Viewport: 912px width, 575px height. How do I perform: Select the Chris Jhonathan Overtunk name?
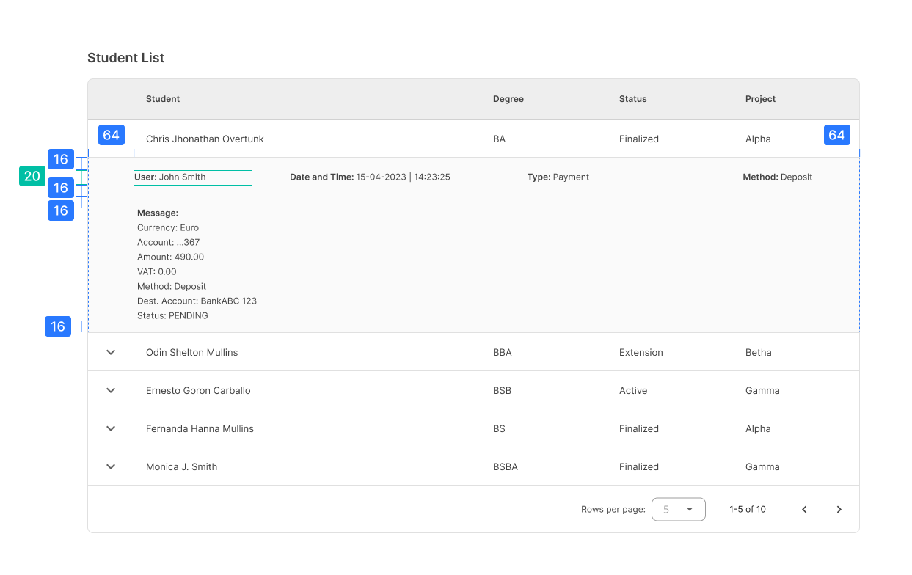[205, 139]
